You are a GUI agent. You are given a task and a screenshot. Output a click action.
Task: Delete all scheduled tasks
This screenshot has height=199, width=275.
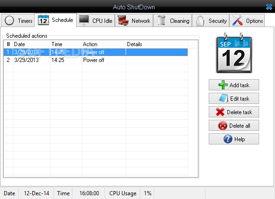234,125
